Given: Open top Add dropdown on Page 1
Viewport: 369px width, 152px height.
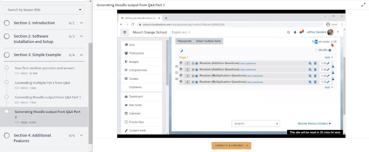Looking at the screenshot, I should coord(329,57).
